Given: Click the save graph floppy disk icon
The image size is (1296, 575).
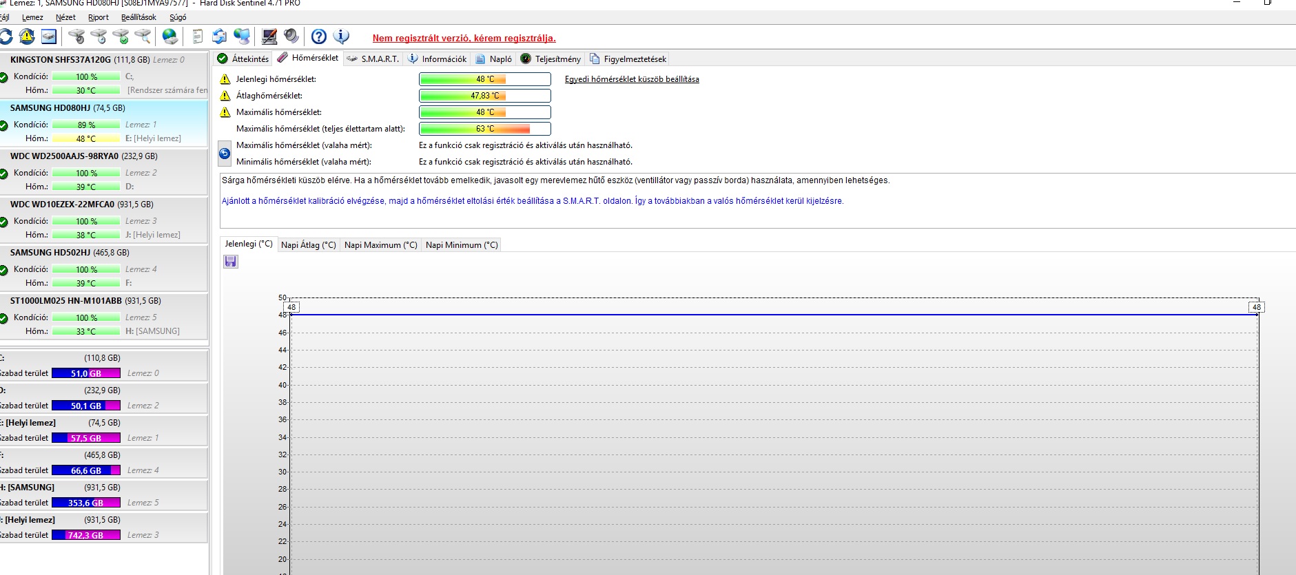Looking at the screenshot, I should tap(231, 262).
